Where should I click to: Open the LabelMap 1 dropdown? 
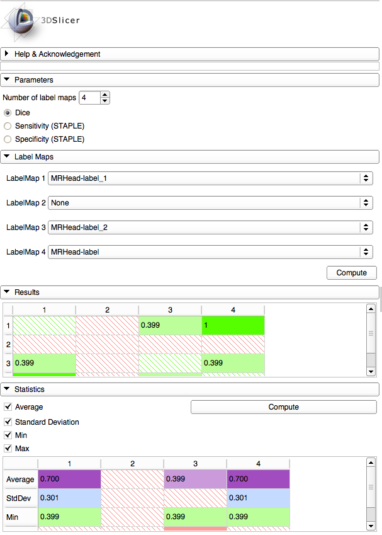pyautogui.click(x=210, y=178)
